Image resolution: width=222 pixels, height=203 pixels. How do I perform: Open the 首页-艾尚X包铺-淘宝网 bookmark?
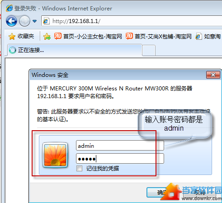click(x=159, y=36)
